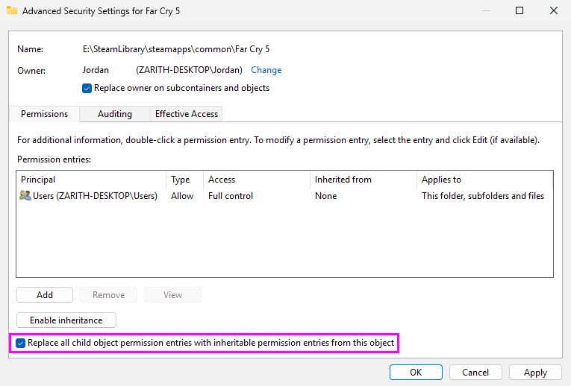Open the Effective Access tab
This screenshot has height=386, width=571.
[x=187, y=114]
